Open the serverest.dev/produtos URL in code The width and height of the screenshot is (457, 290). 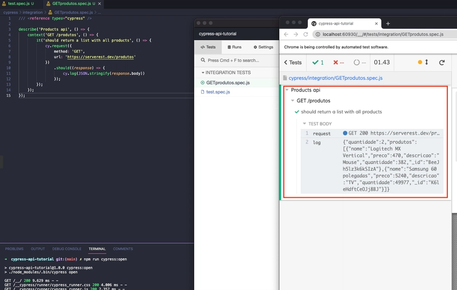102,57
